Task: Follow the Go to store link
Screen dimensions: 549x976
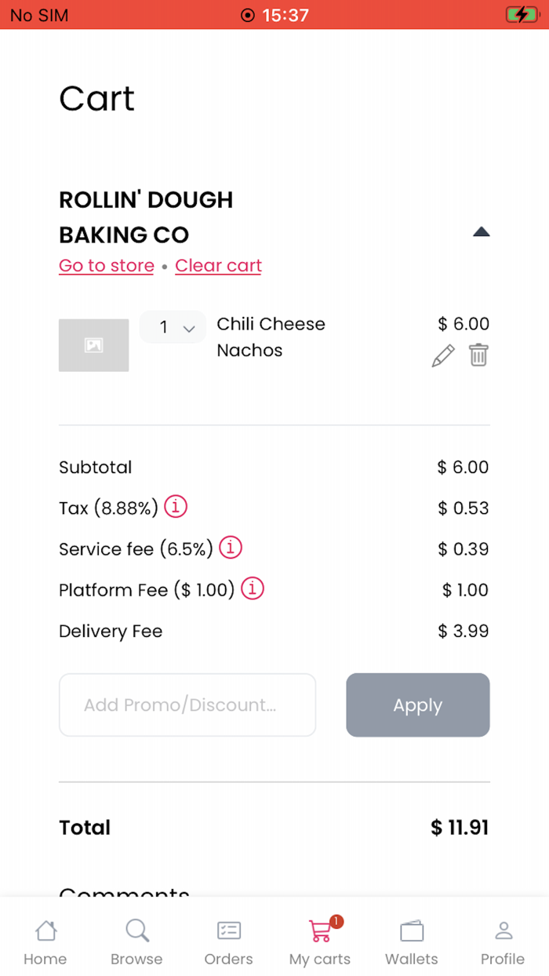Action: [106, 266]
